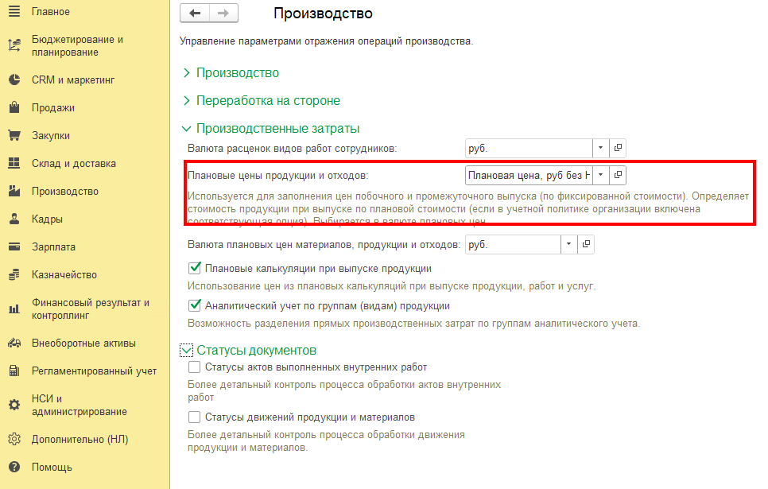Open the Плановые цены продукции value form
Viewport: 768px width, 489px height.
click(618, 175)
